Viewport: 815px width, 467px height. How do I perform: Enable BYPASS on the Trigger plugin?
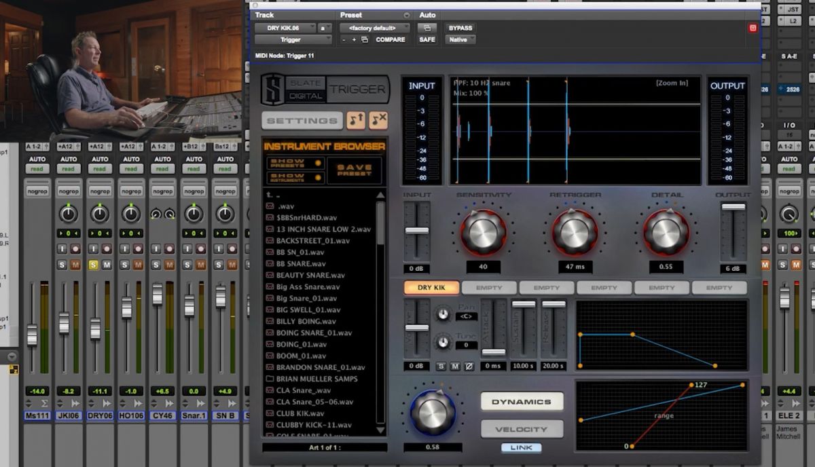(x=460, y=28)
